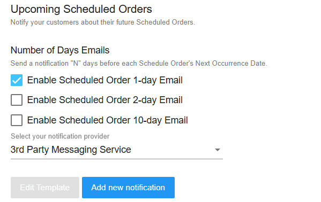Click the Enable Scheduled Order 1-day Email label
The image size is (321, 202).
105,80
